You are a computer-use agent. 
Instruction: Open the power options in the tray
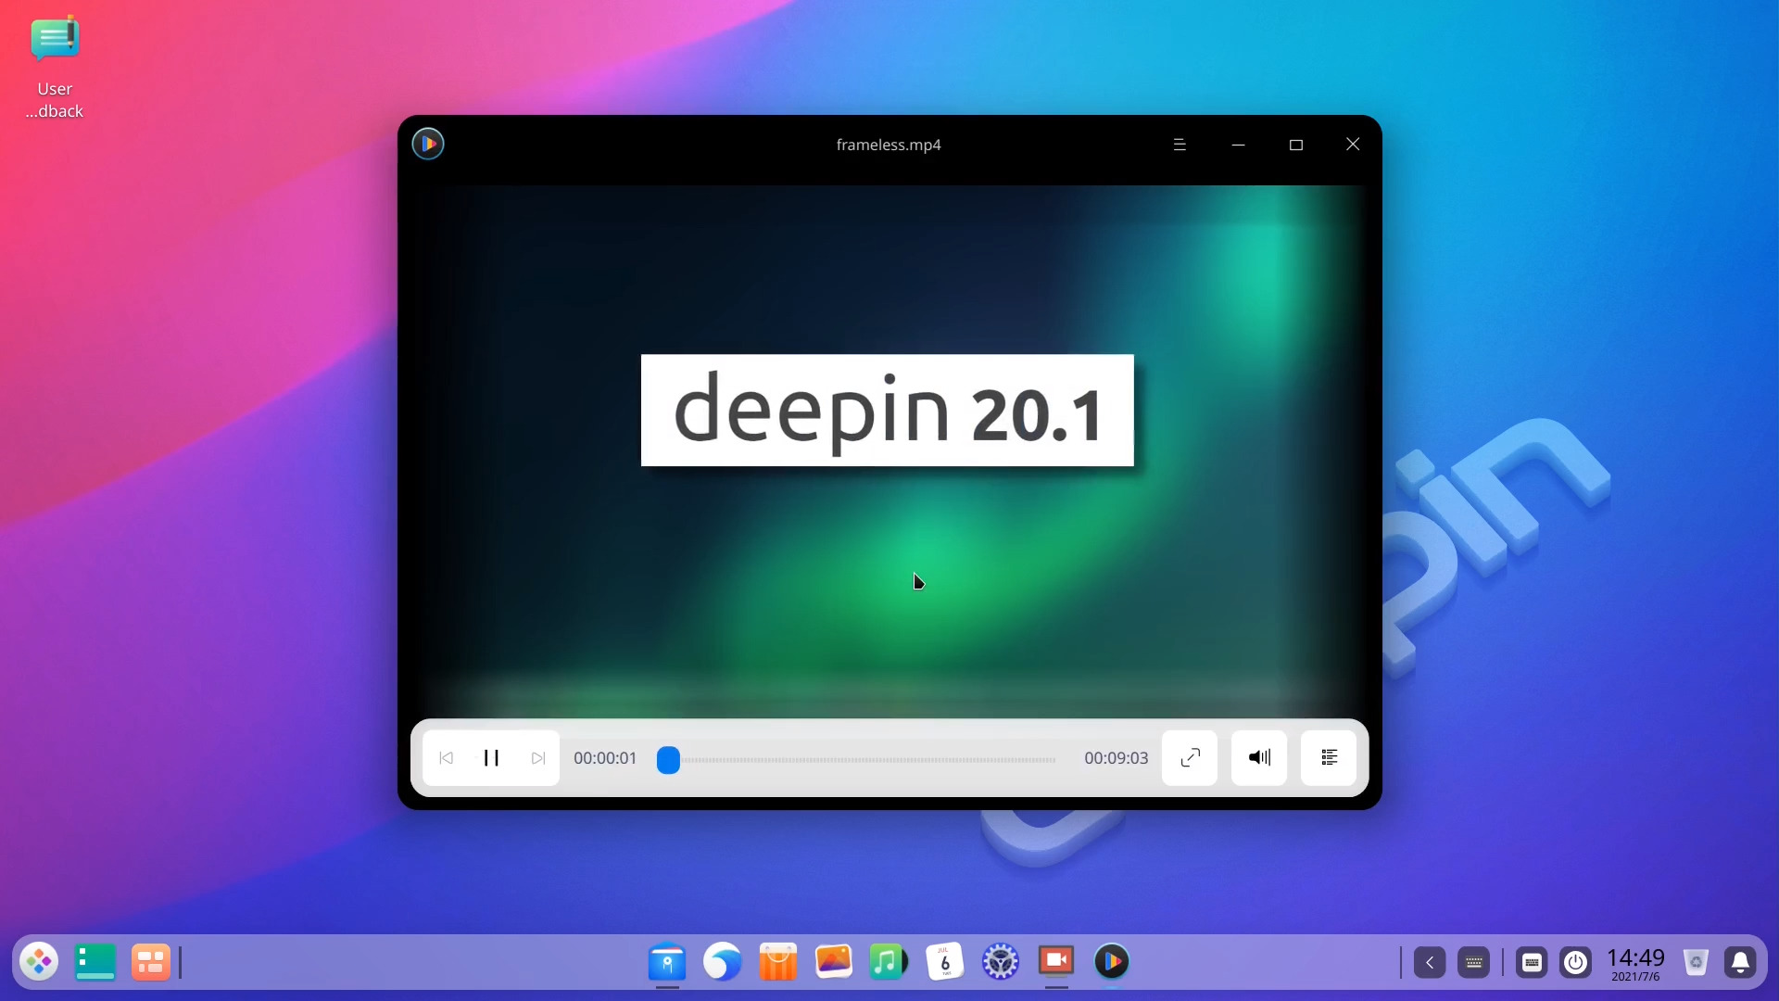click(x=1576, y=963)
